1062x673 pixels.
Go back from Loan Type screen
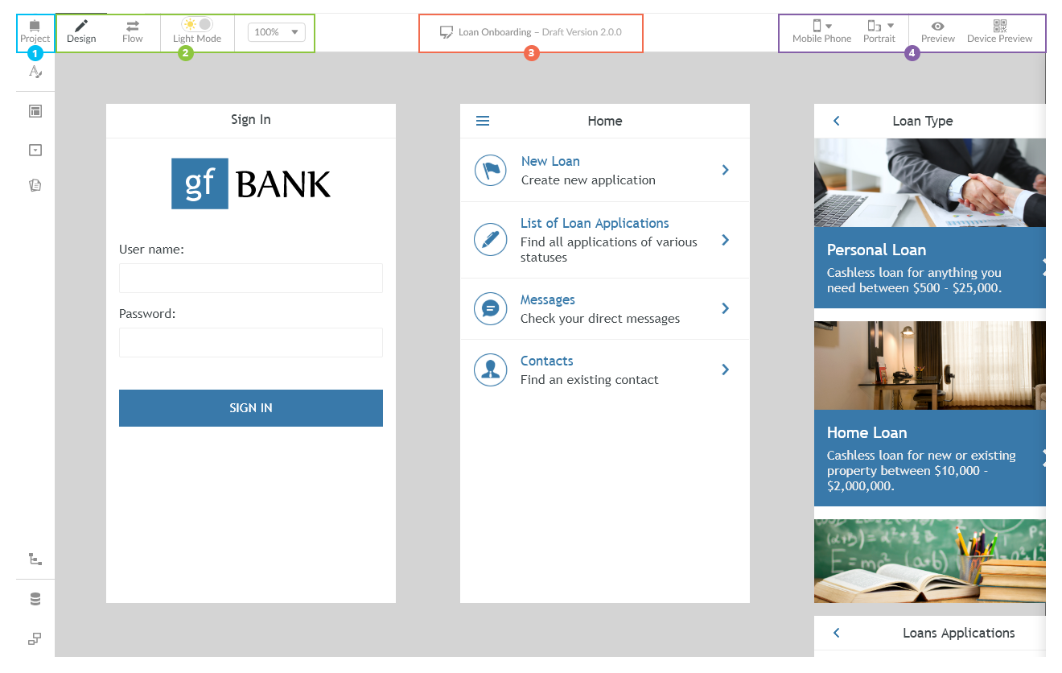tap(837, 121)
